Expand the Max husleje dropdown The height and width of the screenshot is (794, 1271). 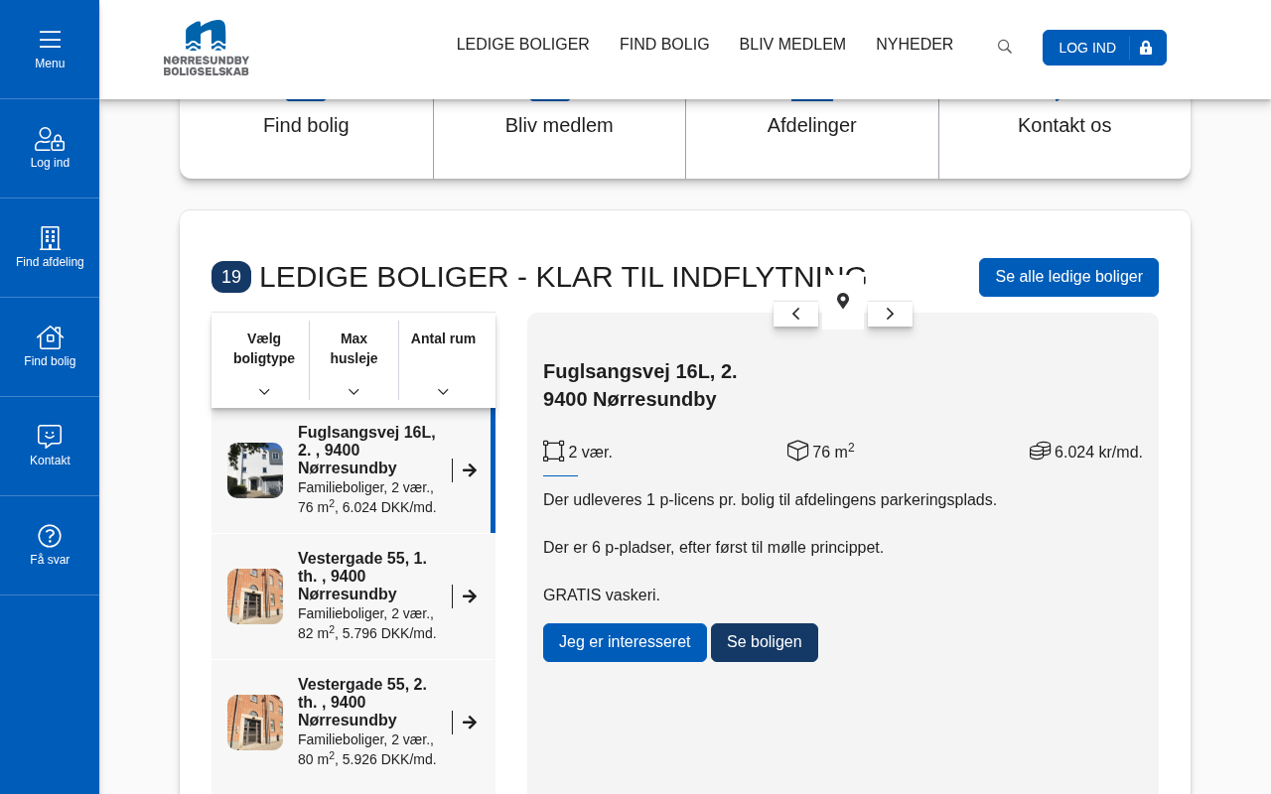(353, 360)
